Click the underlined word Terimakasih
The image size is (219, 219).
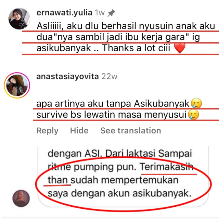167,167
